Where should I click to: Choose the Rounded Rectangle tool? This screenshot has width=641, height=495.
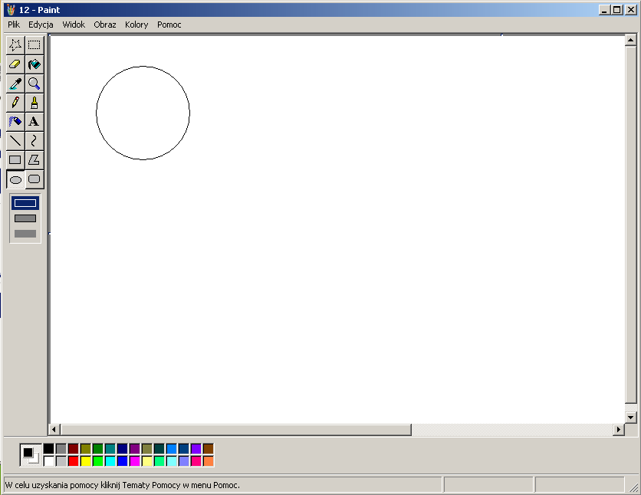pos(35,179)
